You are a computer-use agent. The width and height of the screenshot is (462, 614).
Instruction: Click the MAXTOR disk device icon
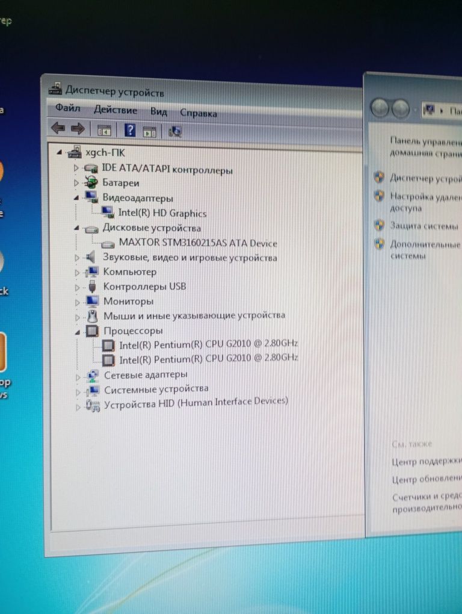(x=108, y=244)
